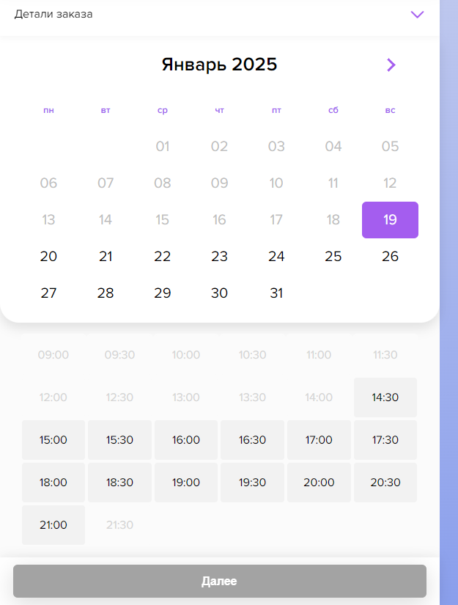Select January 19 highlighted date
The height and width of the screenshot is (605, 458).
(390, 220)
